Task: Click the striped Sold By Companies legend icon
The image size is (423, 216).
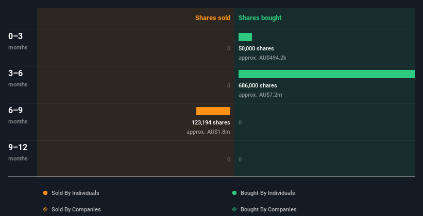Action: [x=45, y=209]
